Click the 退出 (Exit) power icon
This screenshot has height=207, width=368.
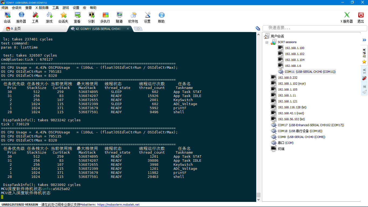click(x=361, y=17)
